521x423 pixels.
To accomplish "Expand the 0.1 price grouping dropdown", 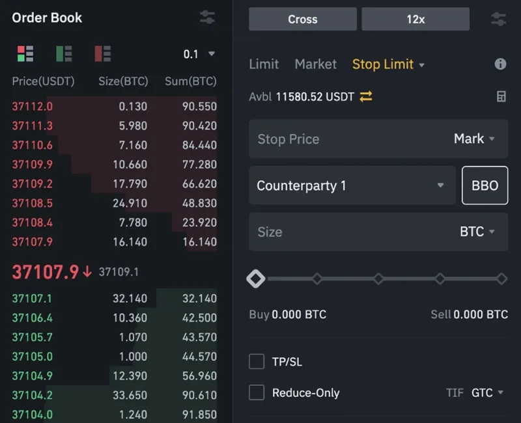I will (x=199, y=54).
